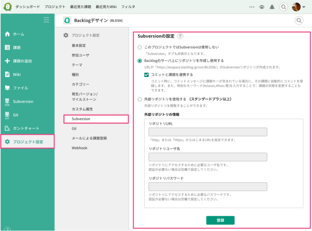Select 外部リポジトリを使用する radio
The height and width of the screenshot is (231, 312).
coord(140,99)
